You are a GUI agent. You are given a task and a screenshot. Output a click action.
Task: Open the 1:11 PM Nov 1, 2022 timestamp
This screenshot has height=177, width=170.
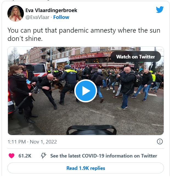click(32, 142)
